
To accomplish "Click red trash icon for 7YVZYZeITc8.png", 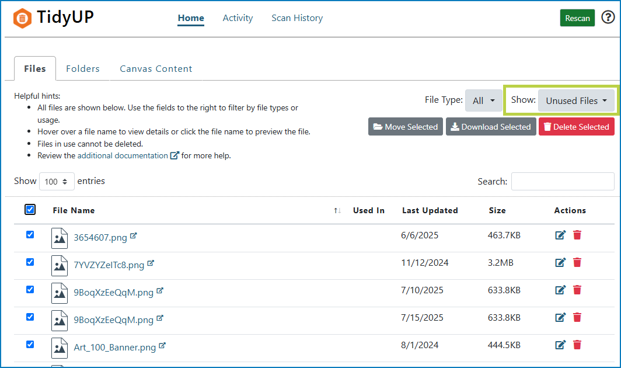I will click(x=577, y=262).
